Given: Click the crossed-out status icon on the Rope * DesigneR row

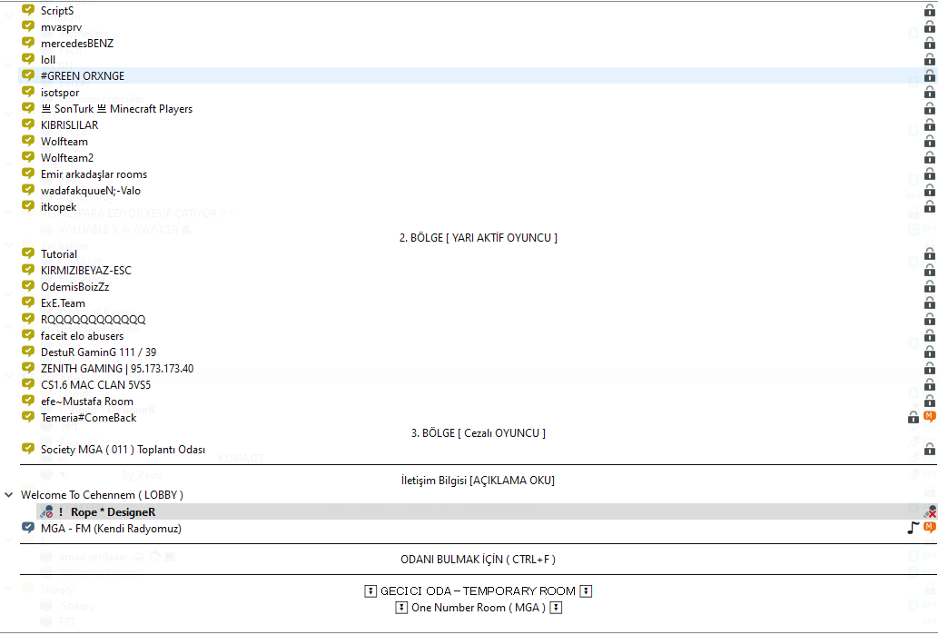Looking at the screenshot, I should click(x=929, y=511).
